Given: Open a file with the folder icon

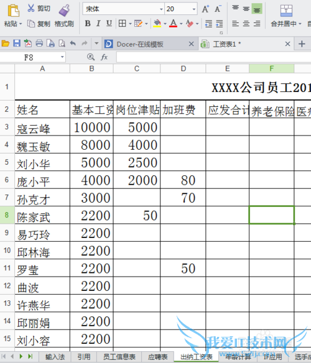Looking at the screenshot, I should [x=6, y=44].
